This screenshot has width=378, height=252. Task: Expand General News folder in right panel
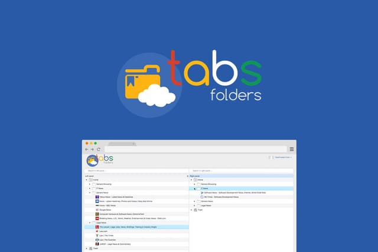coord(194,201)
